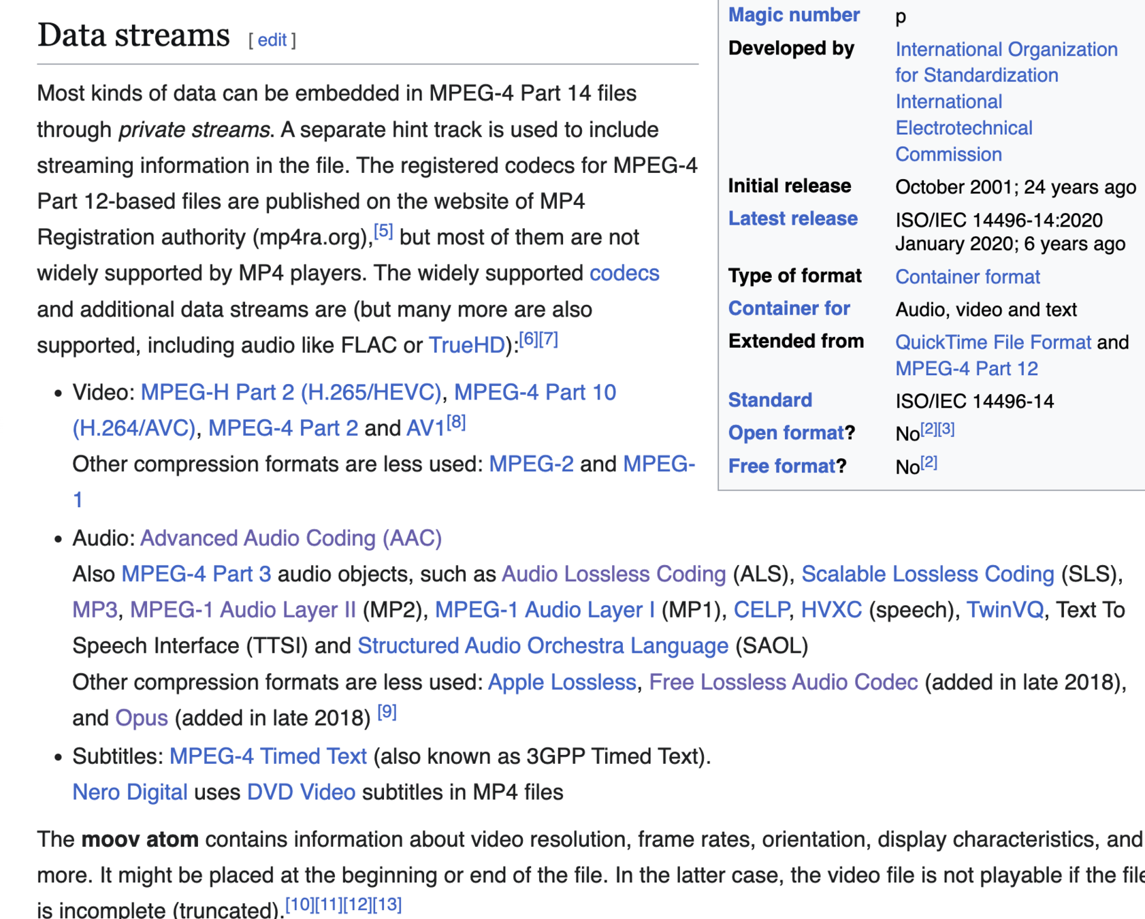Open the TwinVQ link

coord(1005,610)
